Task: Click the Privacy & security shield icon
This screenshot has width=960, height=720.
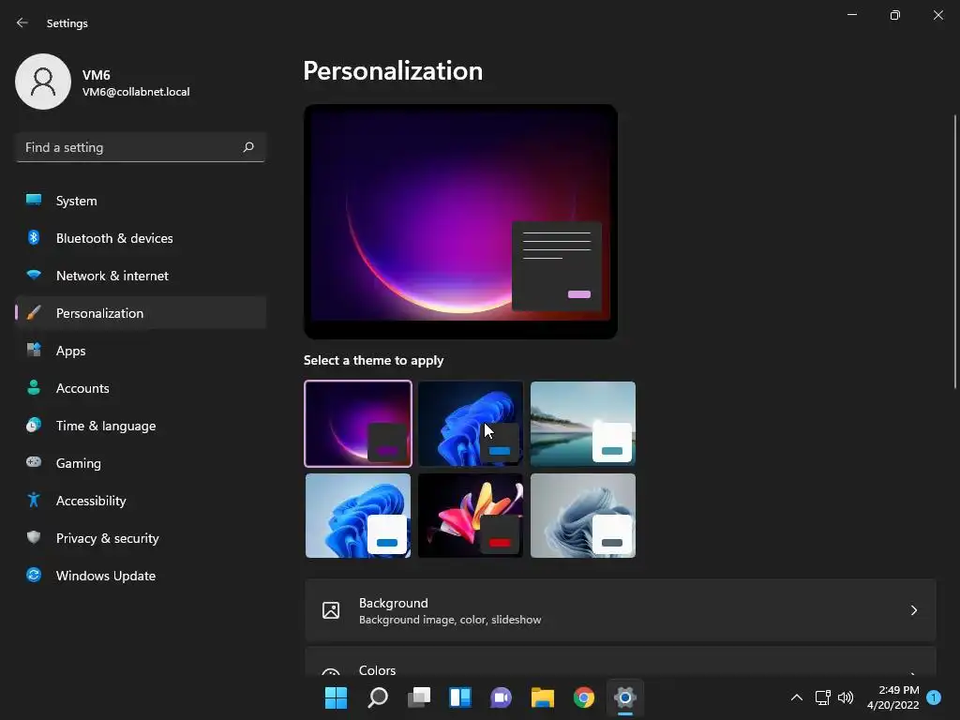Action: tap(34, 537)
